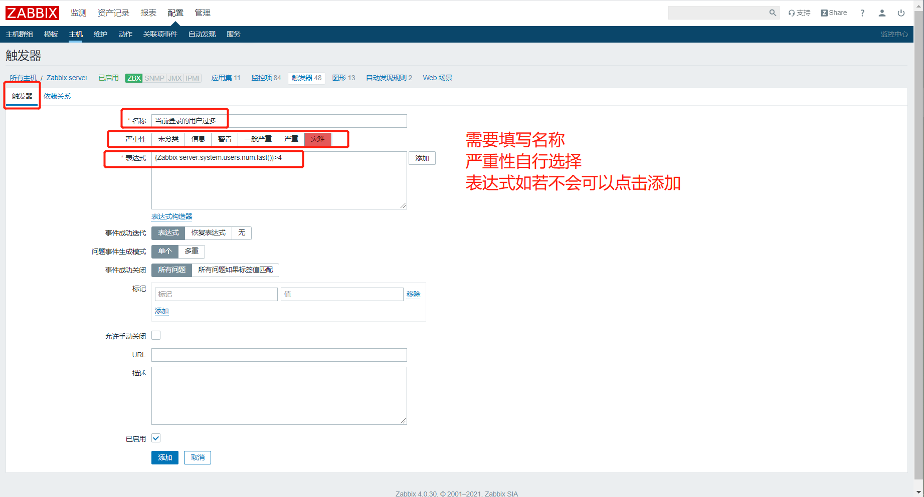Click the 标记 tag name field
Screen dimensions: 924x497
[216, 294]
